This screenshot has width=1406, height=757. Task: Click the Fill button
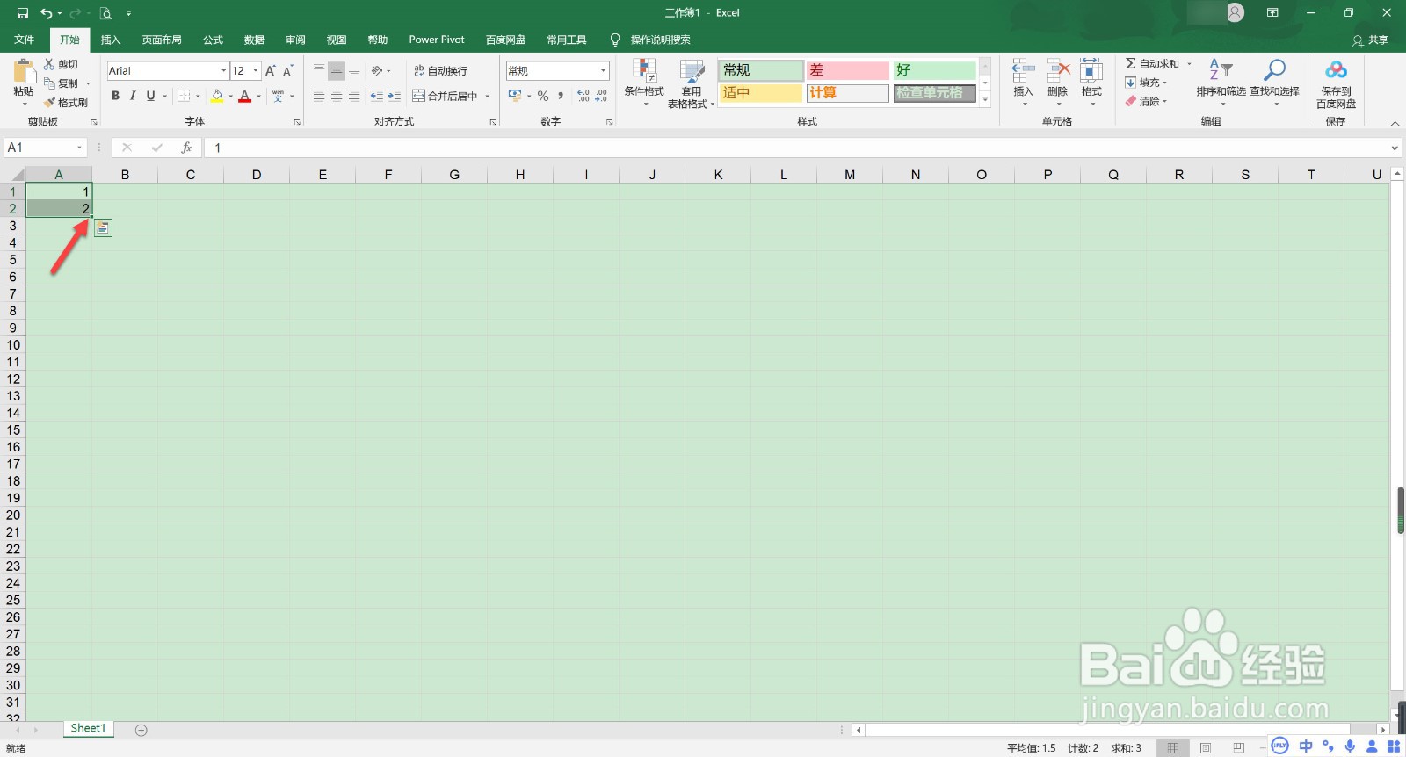click(1146, 83)
